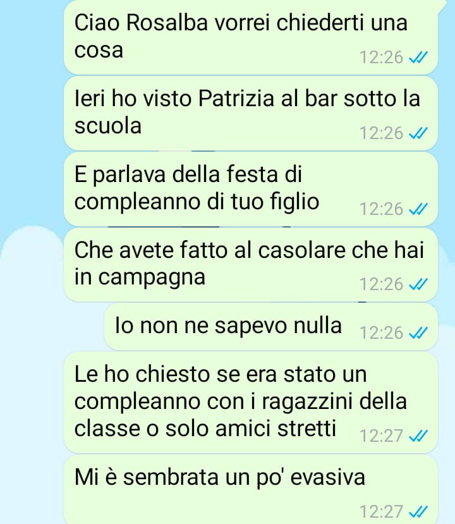Select the 'Ieri ho visto Patrizia' message bubble
This screenshot has height=524, width=455.
coord(250,113)
